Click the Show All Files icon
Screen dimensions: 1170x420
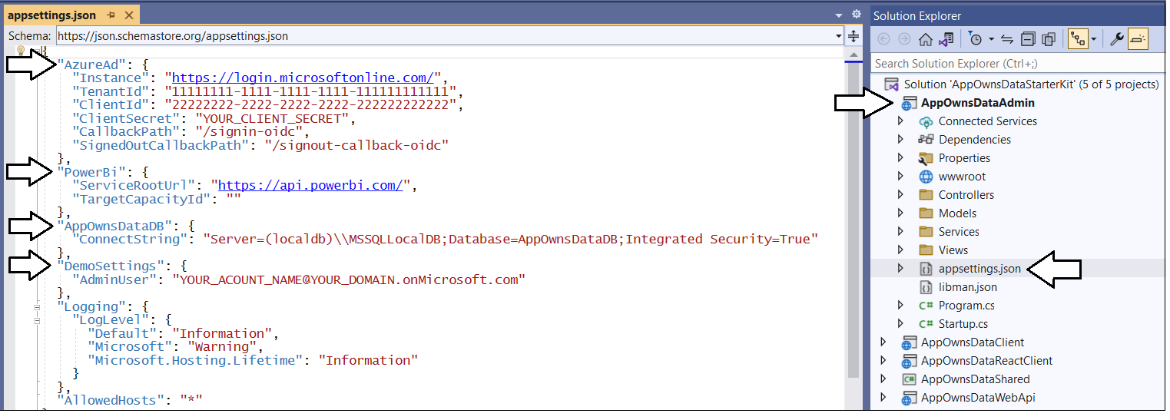[x=1049, y=38]
